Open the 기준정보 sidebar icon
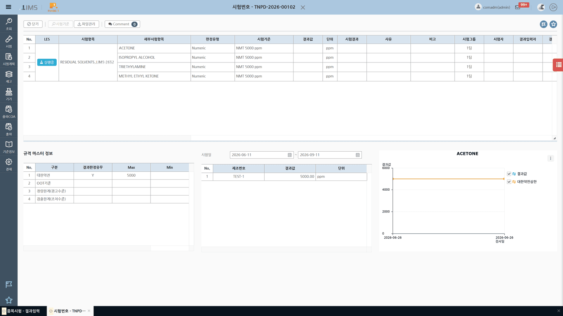The width and height of the screenshot is (563, 316). pos(9,147)
